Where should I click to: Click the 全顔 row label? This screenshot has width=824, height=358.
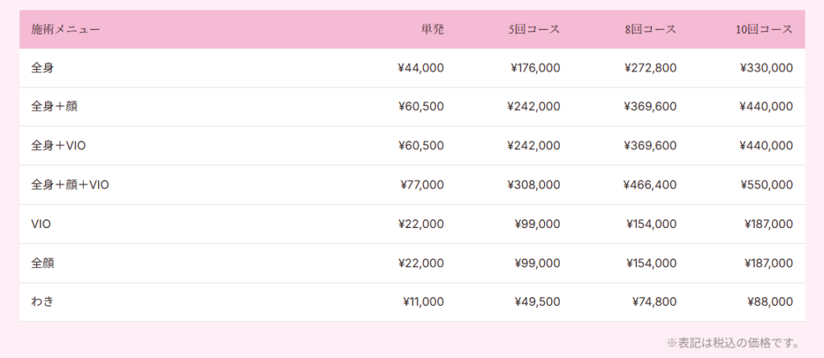43,262
